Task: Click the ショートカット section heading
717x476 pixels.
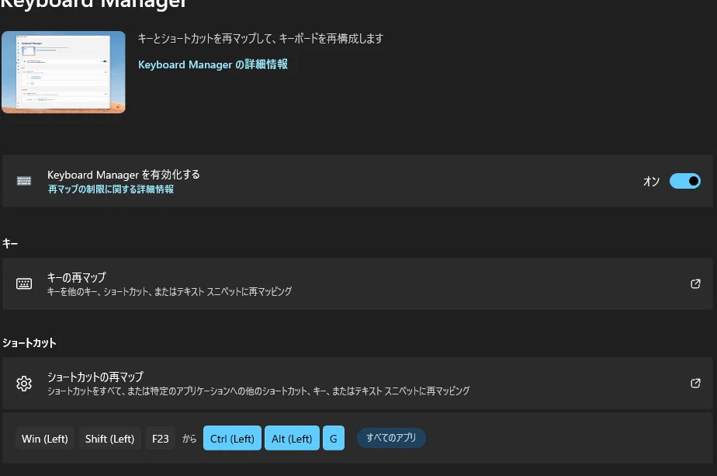Action: click(29, 342)
